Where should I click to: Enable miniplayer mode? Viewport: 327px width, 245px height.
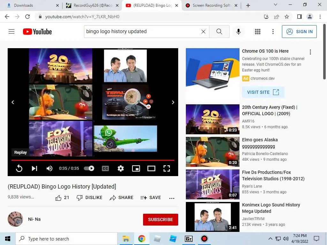pos(136,168)
